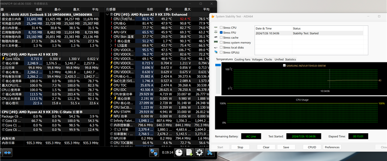The height and width of the screenshot is (161, 387).
Task: Switch to the Voltages tab
Action: pos(257,59)
